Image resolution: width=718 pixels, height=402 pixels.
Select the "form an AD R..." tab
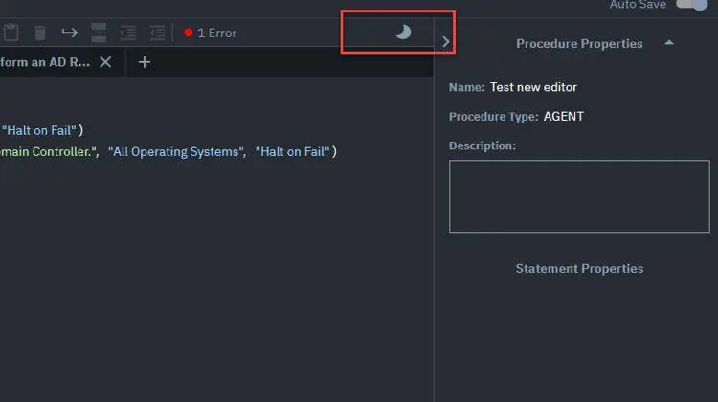[x=45, y=62]
